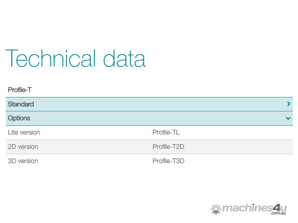Click the word data in the heading
Viewport: 298px width, 223px height.
click(x=124, y=58)
